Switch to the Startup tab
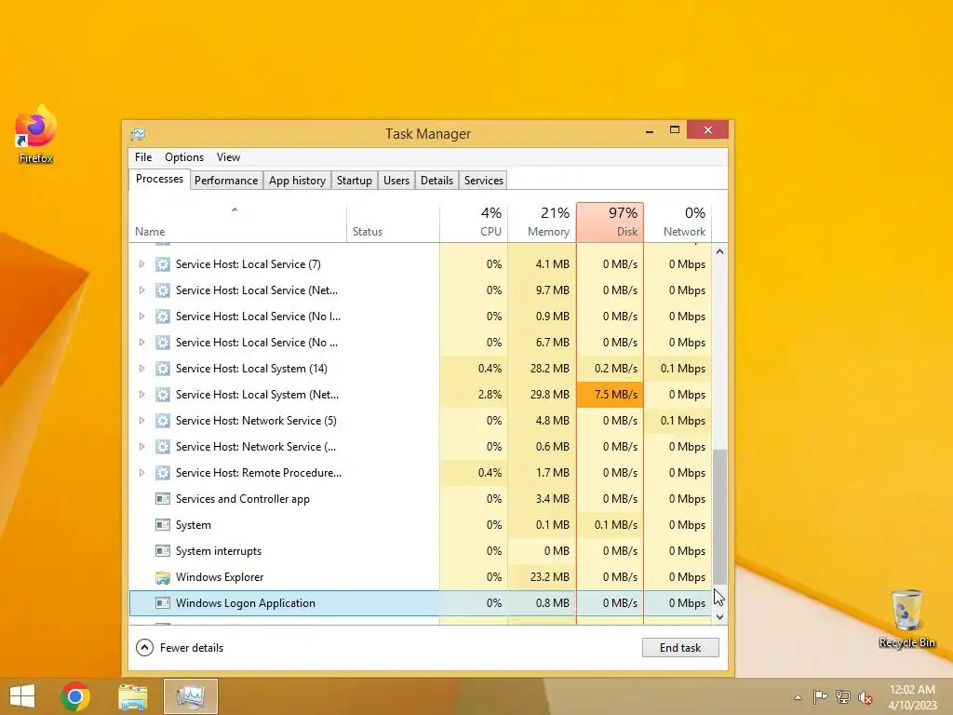The image size is (953, 715). click(355, 181)
